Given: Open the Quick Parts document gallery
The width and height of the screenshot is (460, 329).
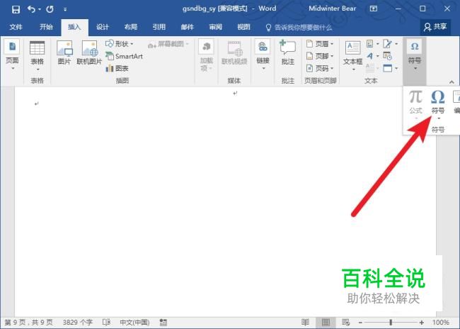Looking at the screenshot, I should [372, 44].
